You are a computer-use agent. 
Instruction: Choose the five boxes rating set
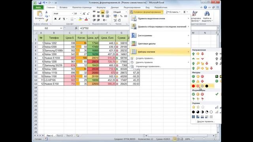click(202, 117)
